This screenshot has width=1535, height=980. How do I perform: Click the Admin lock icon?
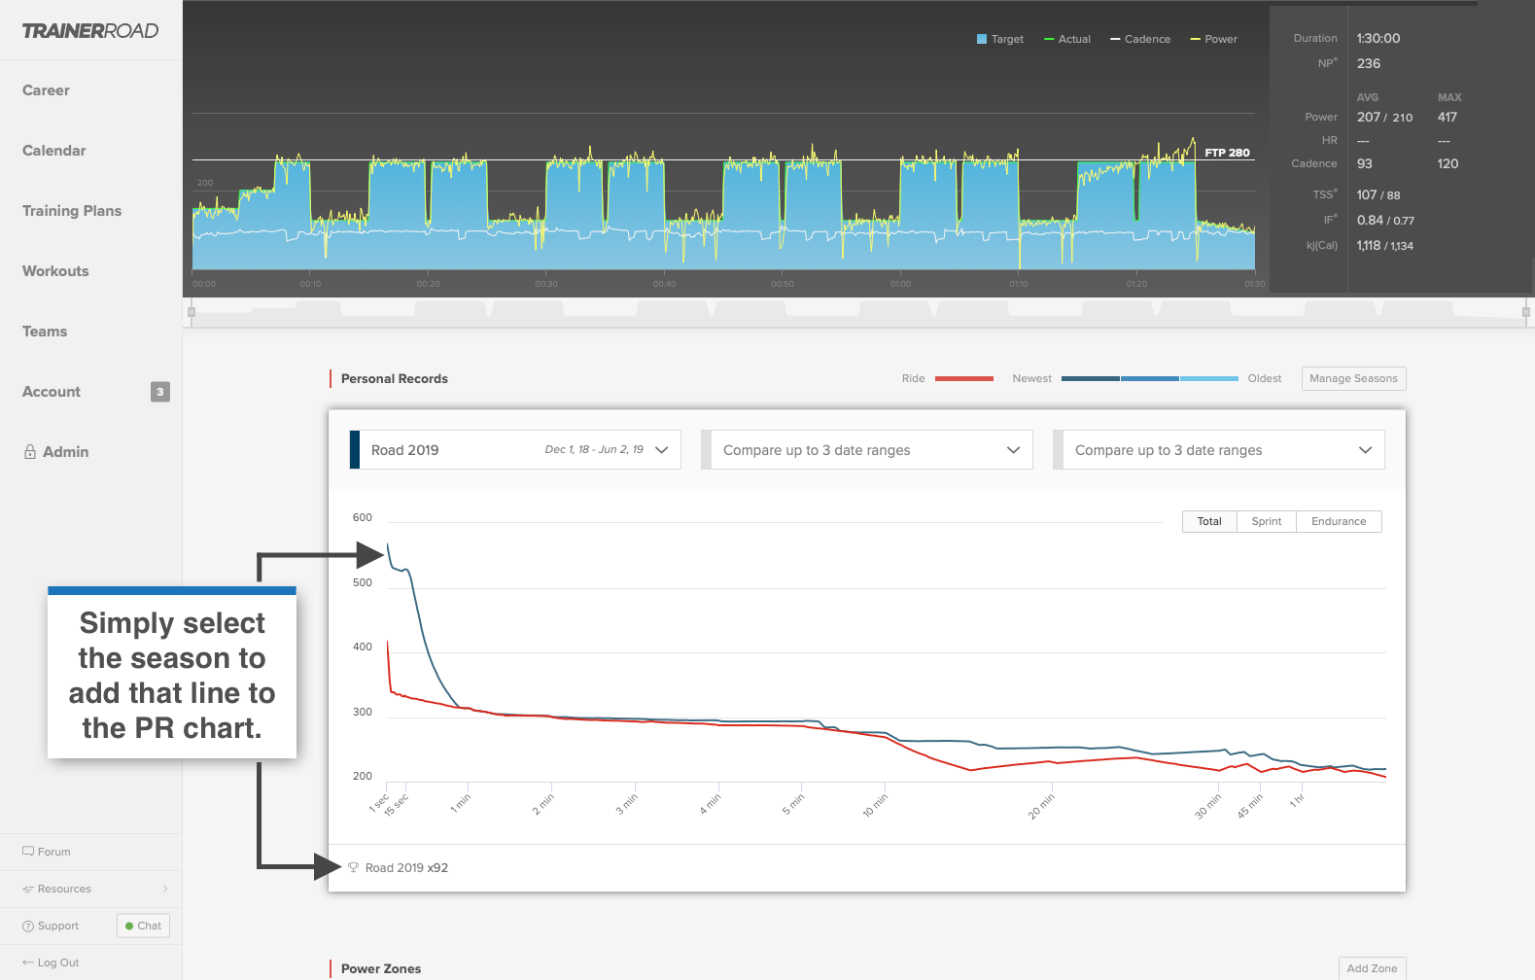(30, 451)
